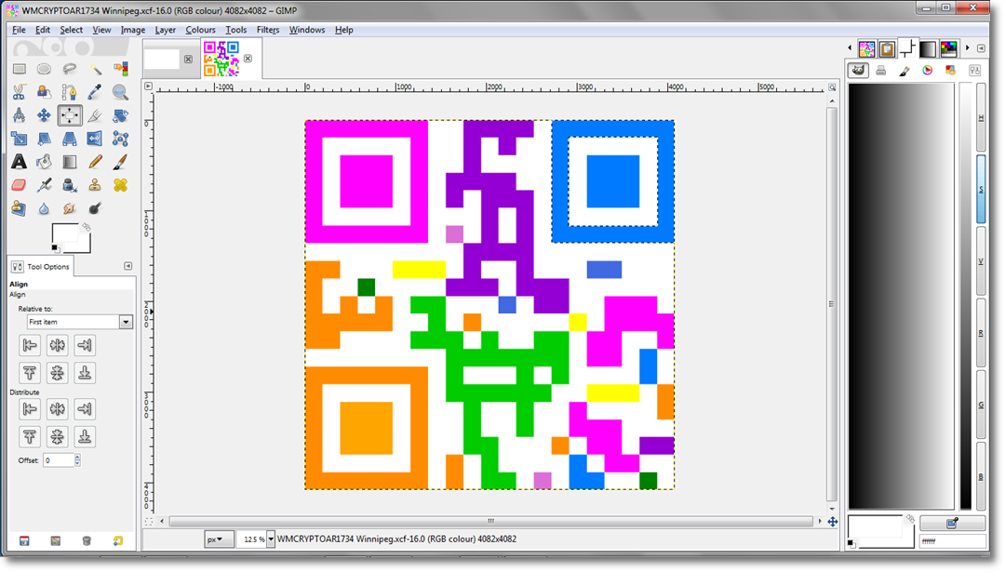
Task: Align top edge of target
Action: pyautogui.click(x=30, y=373)
